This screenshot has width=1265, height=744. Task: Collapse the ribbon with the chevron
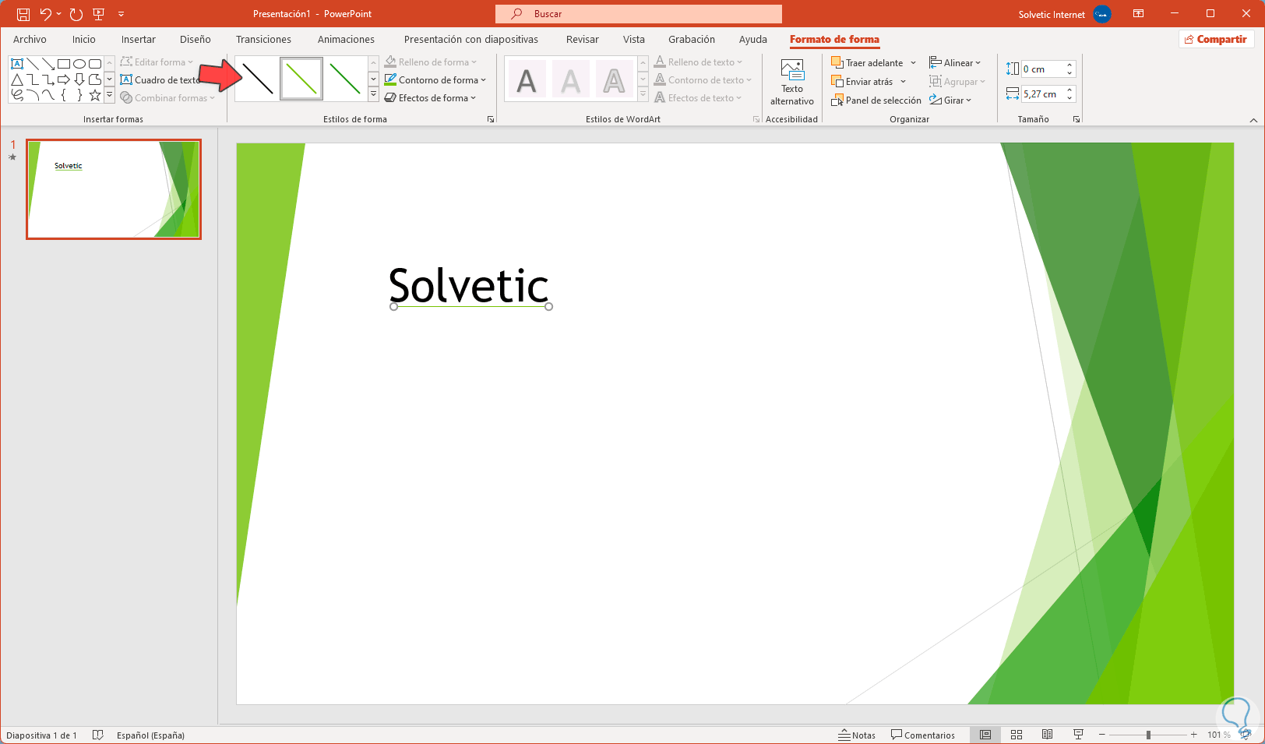point(1253,119)
